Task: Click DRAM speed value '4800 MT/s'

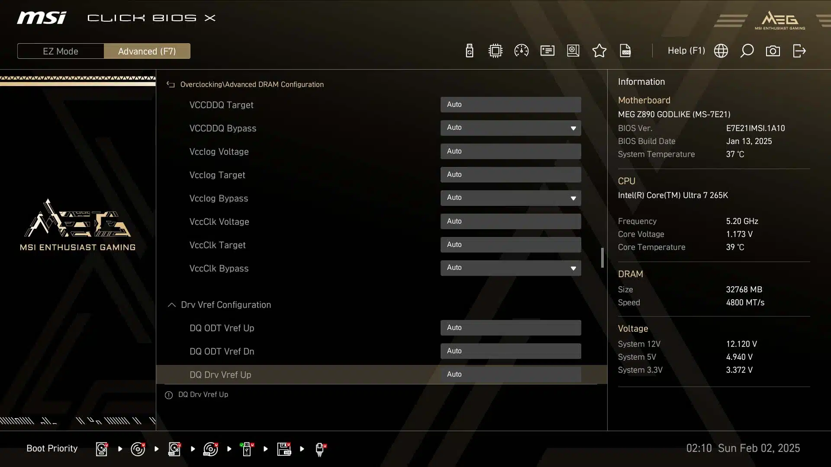Action: pyautogui.click(x=745, y=303)
